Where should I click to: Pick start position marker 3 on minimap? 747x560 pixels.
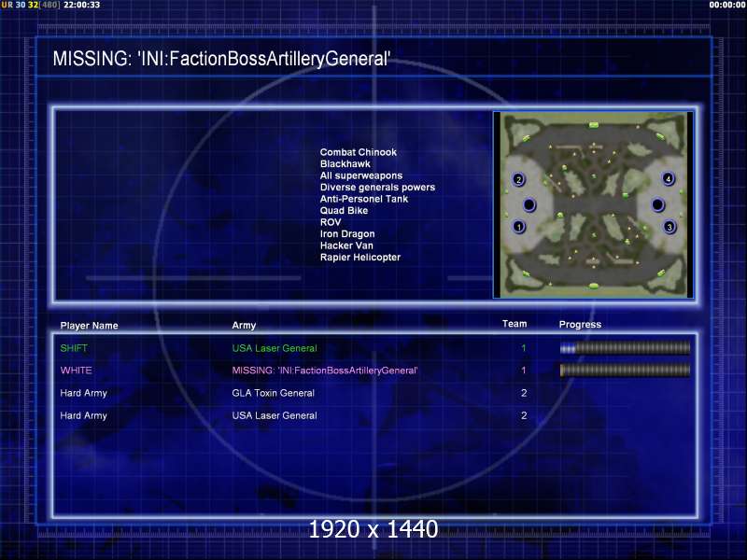669,227
